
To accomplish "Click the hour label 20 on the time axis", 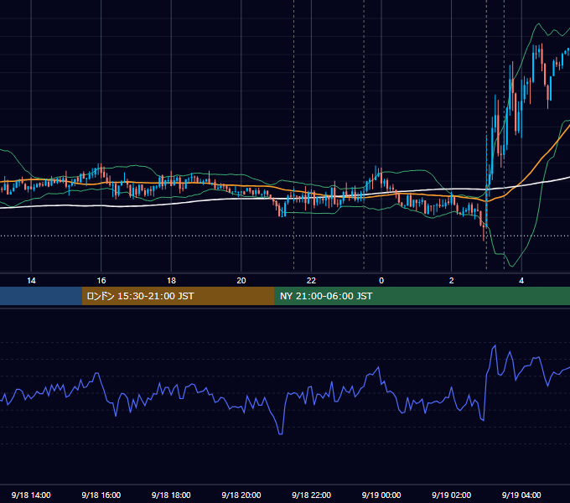I will click(x=241, y=281).
